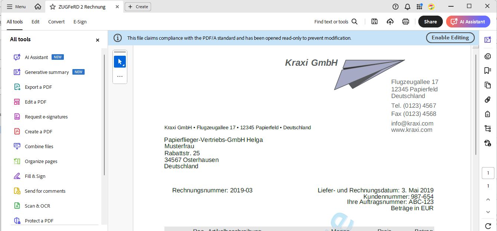Open the Organize pages tool
The image size is (497, 231).
[41, 161]
